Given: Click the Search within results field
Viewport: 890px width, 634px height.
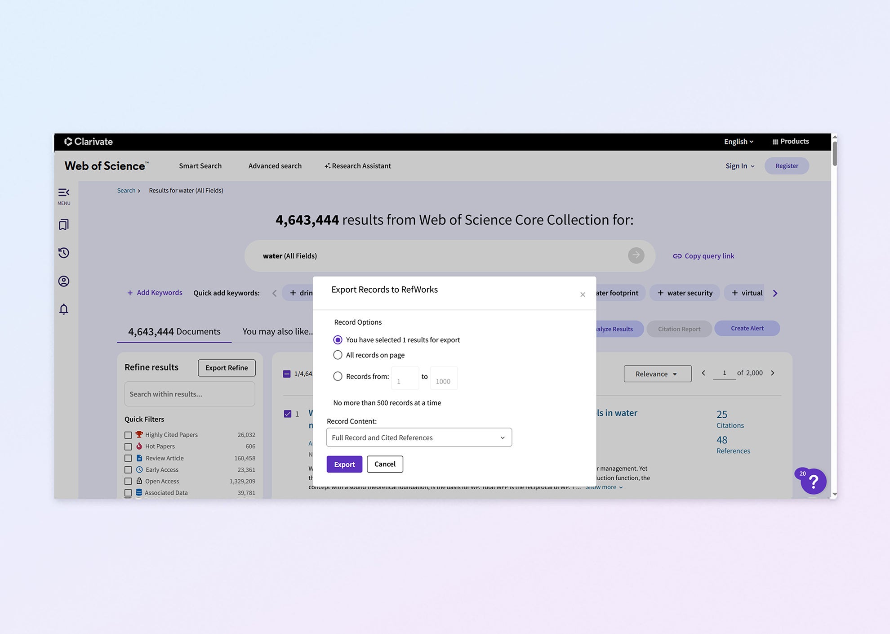Looking at the screenshot, I should coord(189,394).
